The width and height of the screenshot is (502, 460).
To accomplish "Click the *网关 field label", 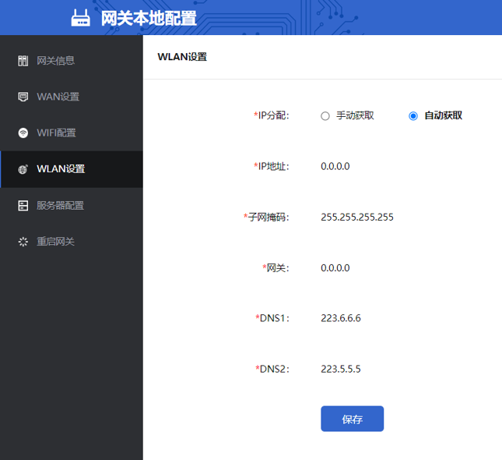I will 276,267.
